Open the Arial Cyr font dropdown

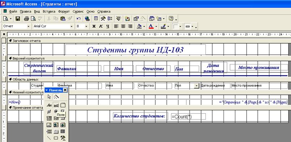(71, 27)
